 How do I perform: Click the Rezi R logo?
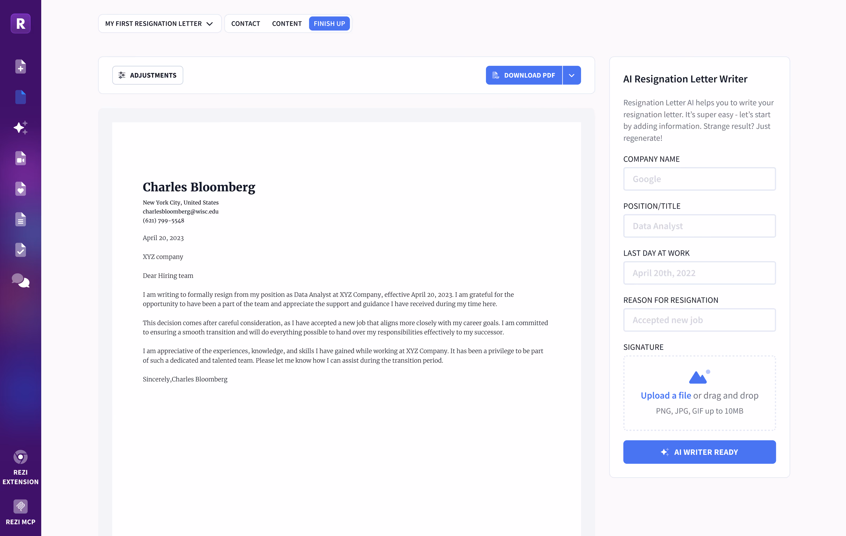pos(20,24)
